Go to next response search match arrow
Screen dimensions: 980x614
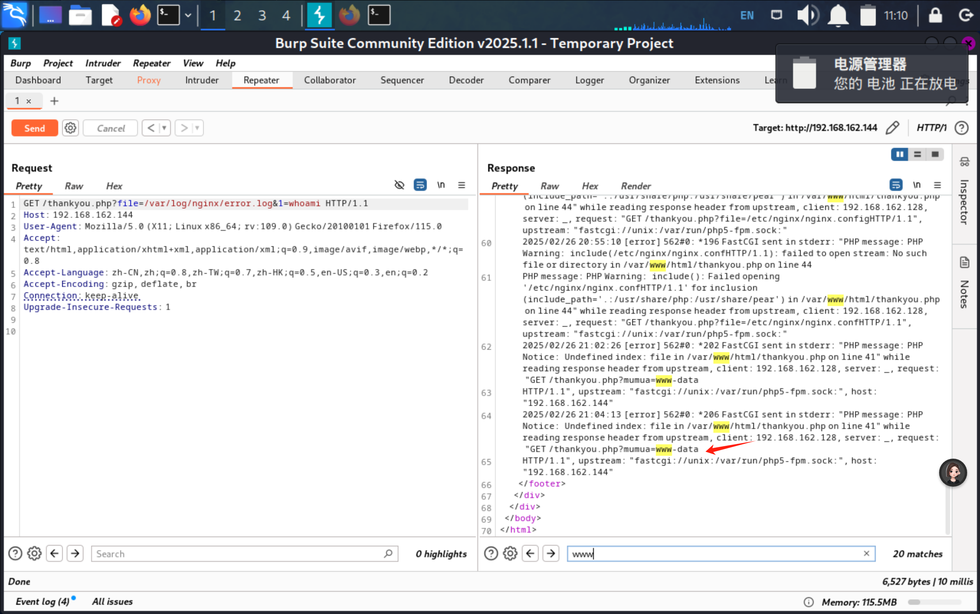[551, 554]
